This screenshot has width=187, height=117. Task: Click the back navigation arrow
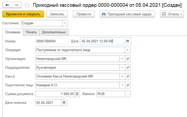pos(7,5)
